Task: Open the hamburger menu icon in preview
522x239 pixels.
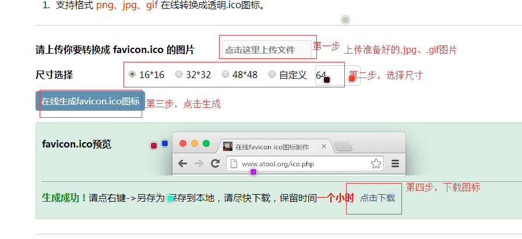Action: point(395,163)
